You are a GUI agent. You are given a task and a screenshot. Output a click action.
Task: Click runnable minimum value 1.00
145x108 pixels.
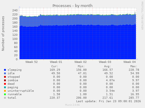pos(83,94)
